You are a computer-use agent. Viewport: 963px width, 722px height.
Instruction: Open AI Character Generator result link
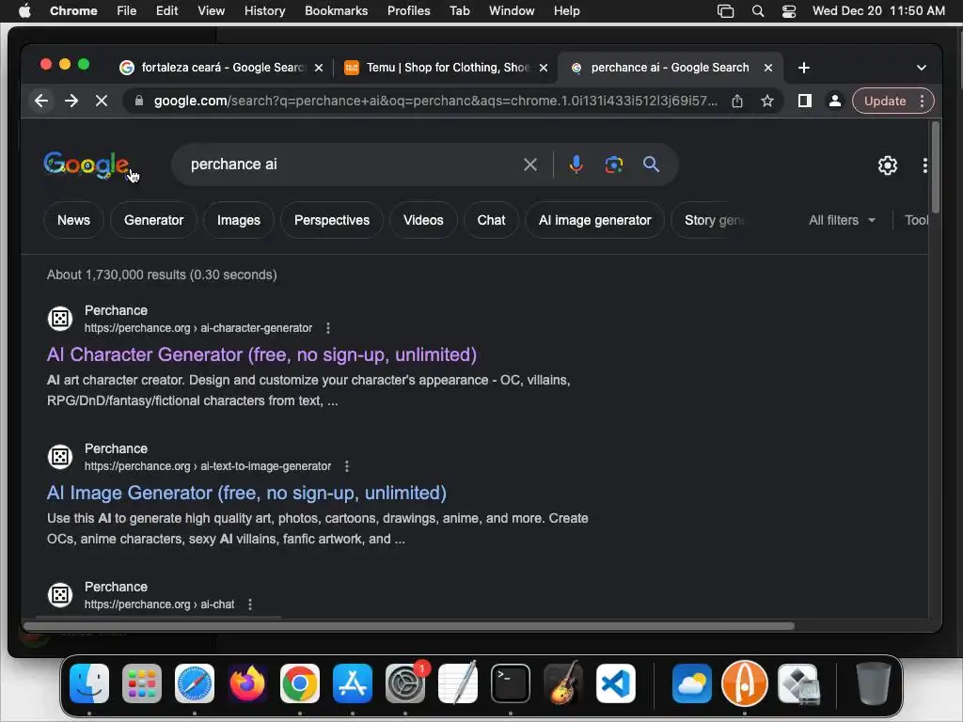pos(261,354)
